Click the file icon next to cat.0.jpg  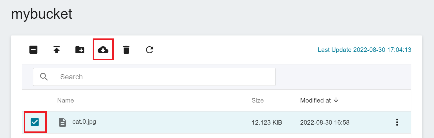pyautogui.click(x=63, y=122)
